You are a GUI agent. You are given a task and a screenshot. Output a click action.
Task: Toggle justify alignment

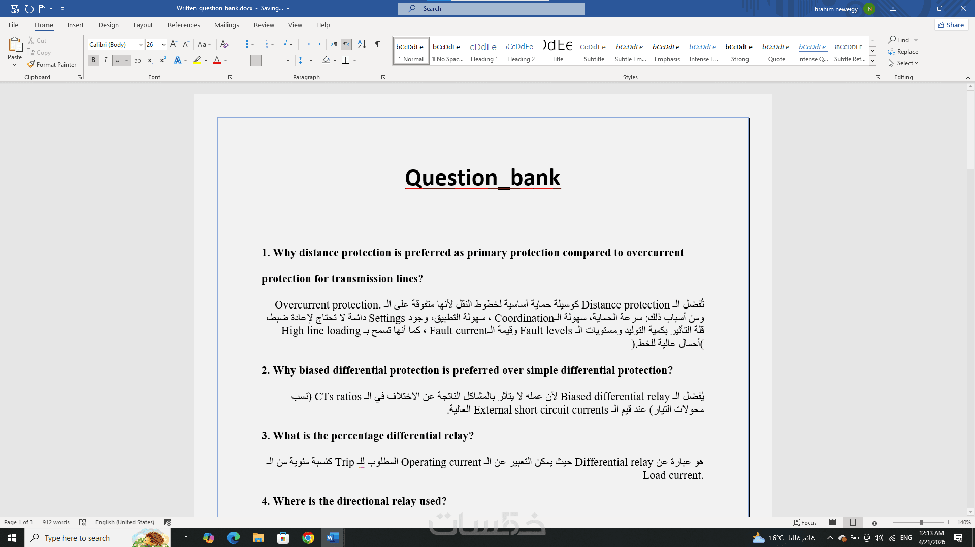280,60
